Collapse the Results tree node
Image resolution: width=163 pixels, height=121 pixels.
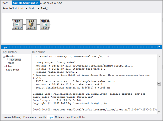pyautogui.click(x=4, y=56)
